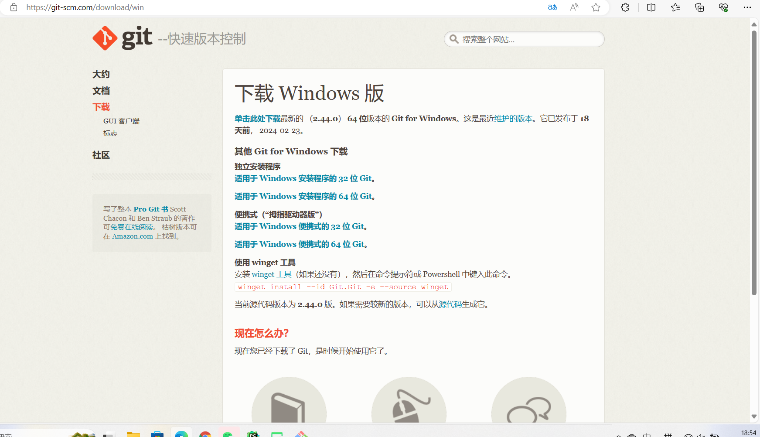Open the Collections icon
760x437 pixels.
(699, 7)
